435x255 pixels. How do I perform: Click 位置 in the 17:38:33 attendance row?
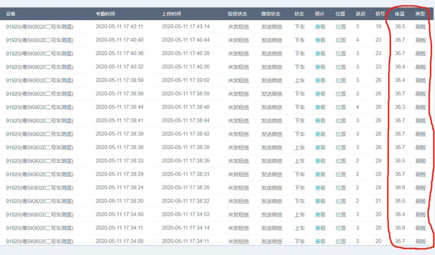340,161
